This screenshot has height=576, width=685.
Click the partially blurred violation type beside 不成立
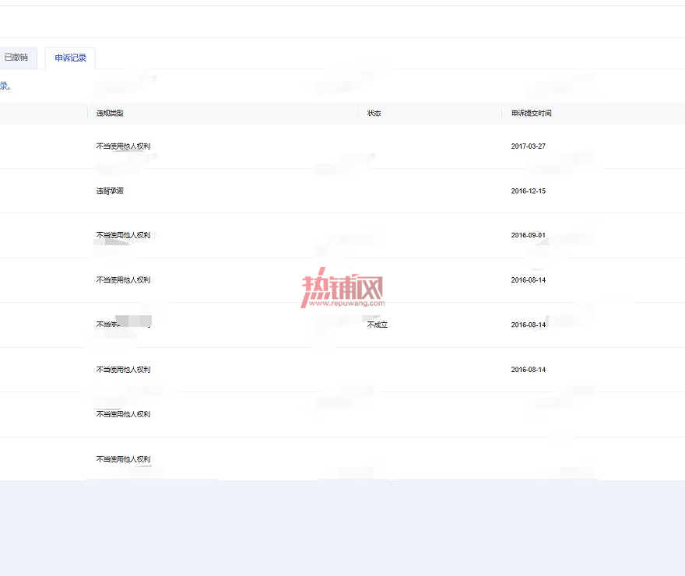coord(123,324)
